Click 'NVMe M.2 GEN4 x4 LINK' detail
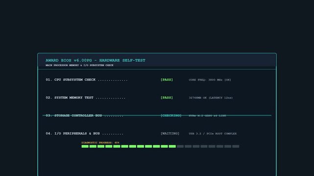This screenshot has width=314, height=176. (207, 116)
